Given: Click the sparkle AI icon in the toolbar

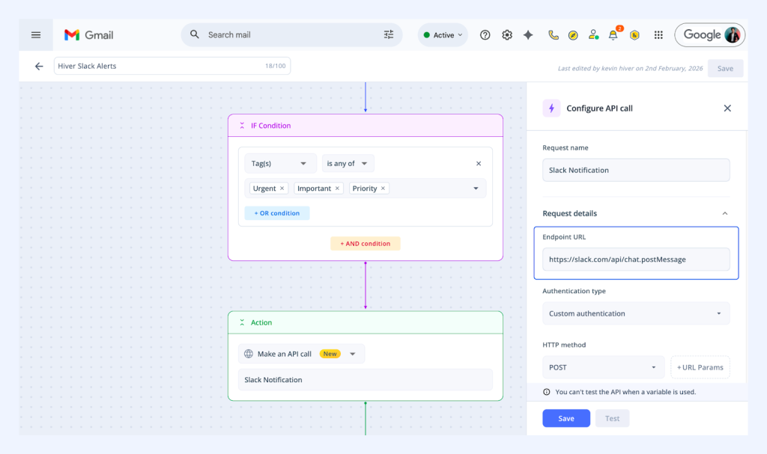Looking at the screenshot, I should coord(527,34).
